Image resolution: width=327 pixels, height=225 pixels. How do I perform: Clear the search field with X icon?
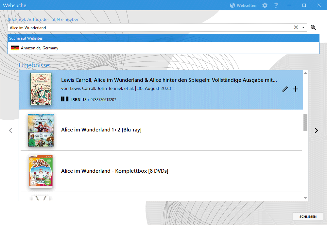296,27
